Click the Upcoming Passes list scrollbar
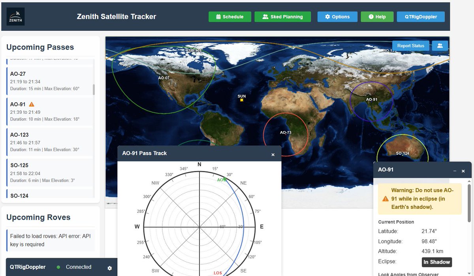Screen dimensions: 474x276 94,89
